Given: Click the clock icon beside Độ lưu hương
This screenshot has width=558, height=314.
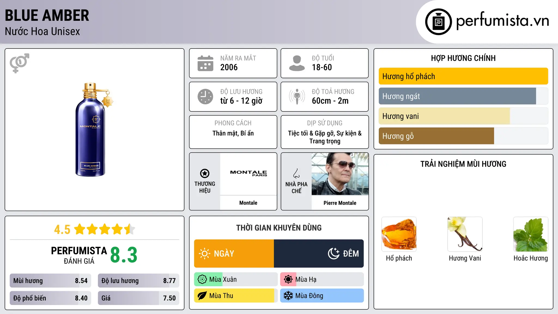Looking at the screenshot, I should pyautogui.click(x=205, y=96).
